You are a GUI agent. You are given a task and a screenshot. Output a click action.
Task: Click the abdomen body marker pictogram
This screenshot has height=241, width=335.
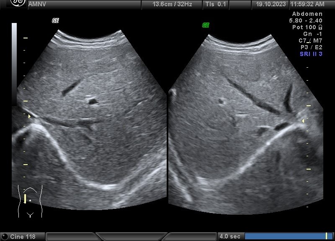coord(30,201)
